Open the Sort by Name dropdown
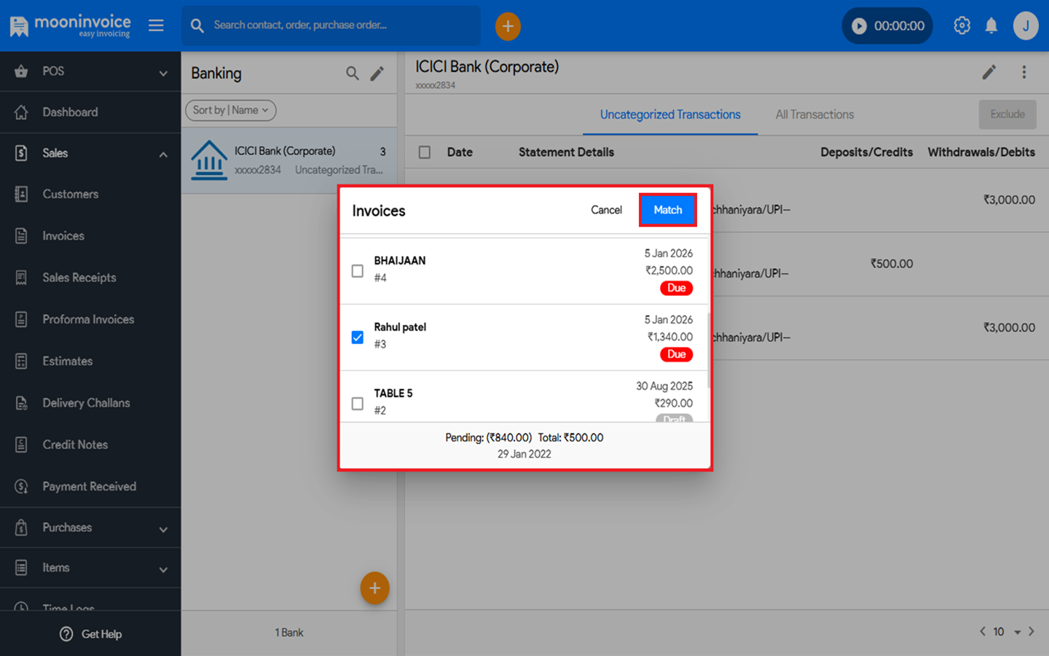Image resolution: width=1049 pixels, height=656 pixels. click(x=230, y=110)
